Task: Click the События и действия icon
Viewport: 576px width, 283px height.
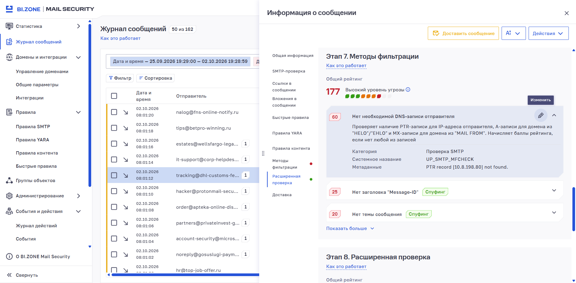Action: point(9,211)
